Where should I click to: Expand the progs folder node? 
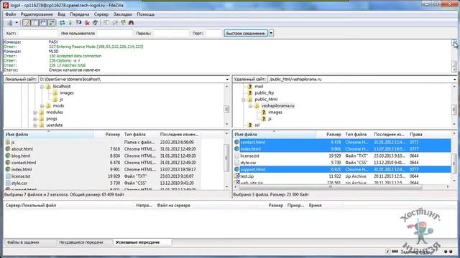35,119
